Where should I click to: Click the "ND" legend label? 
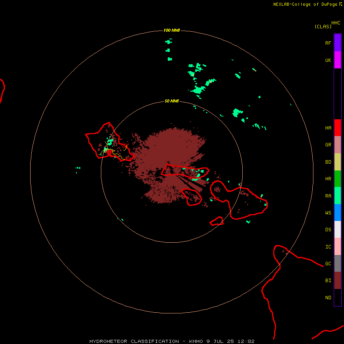pos(328,298)
